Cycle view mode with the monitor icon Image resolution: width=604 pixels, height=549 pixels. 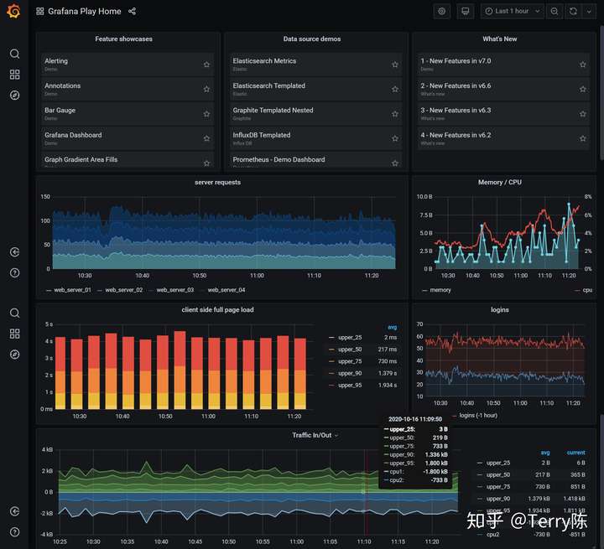coord(466,11)
